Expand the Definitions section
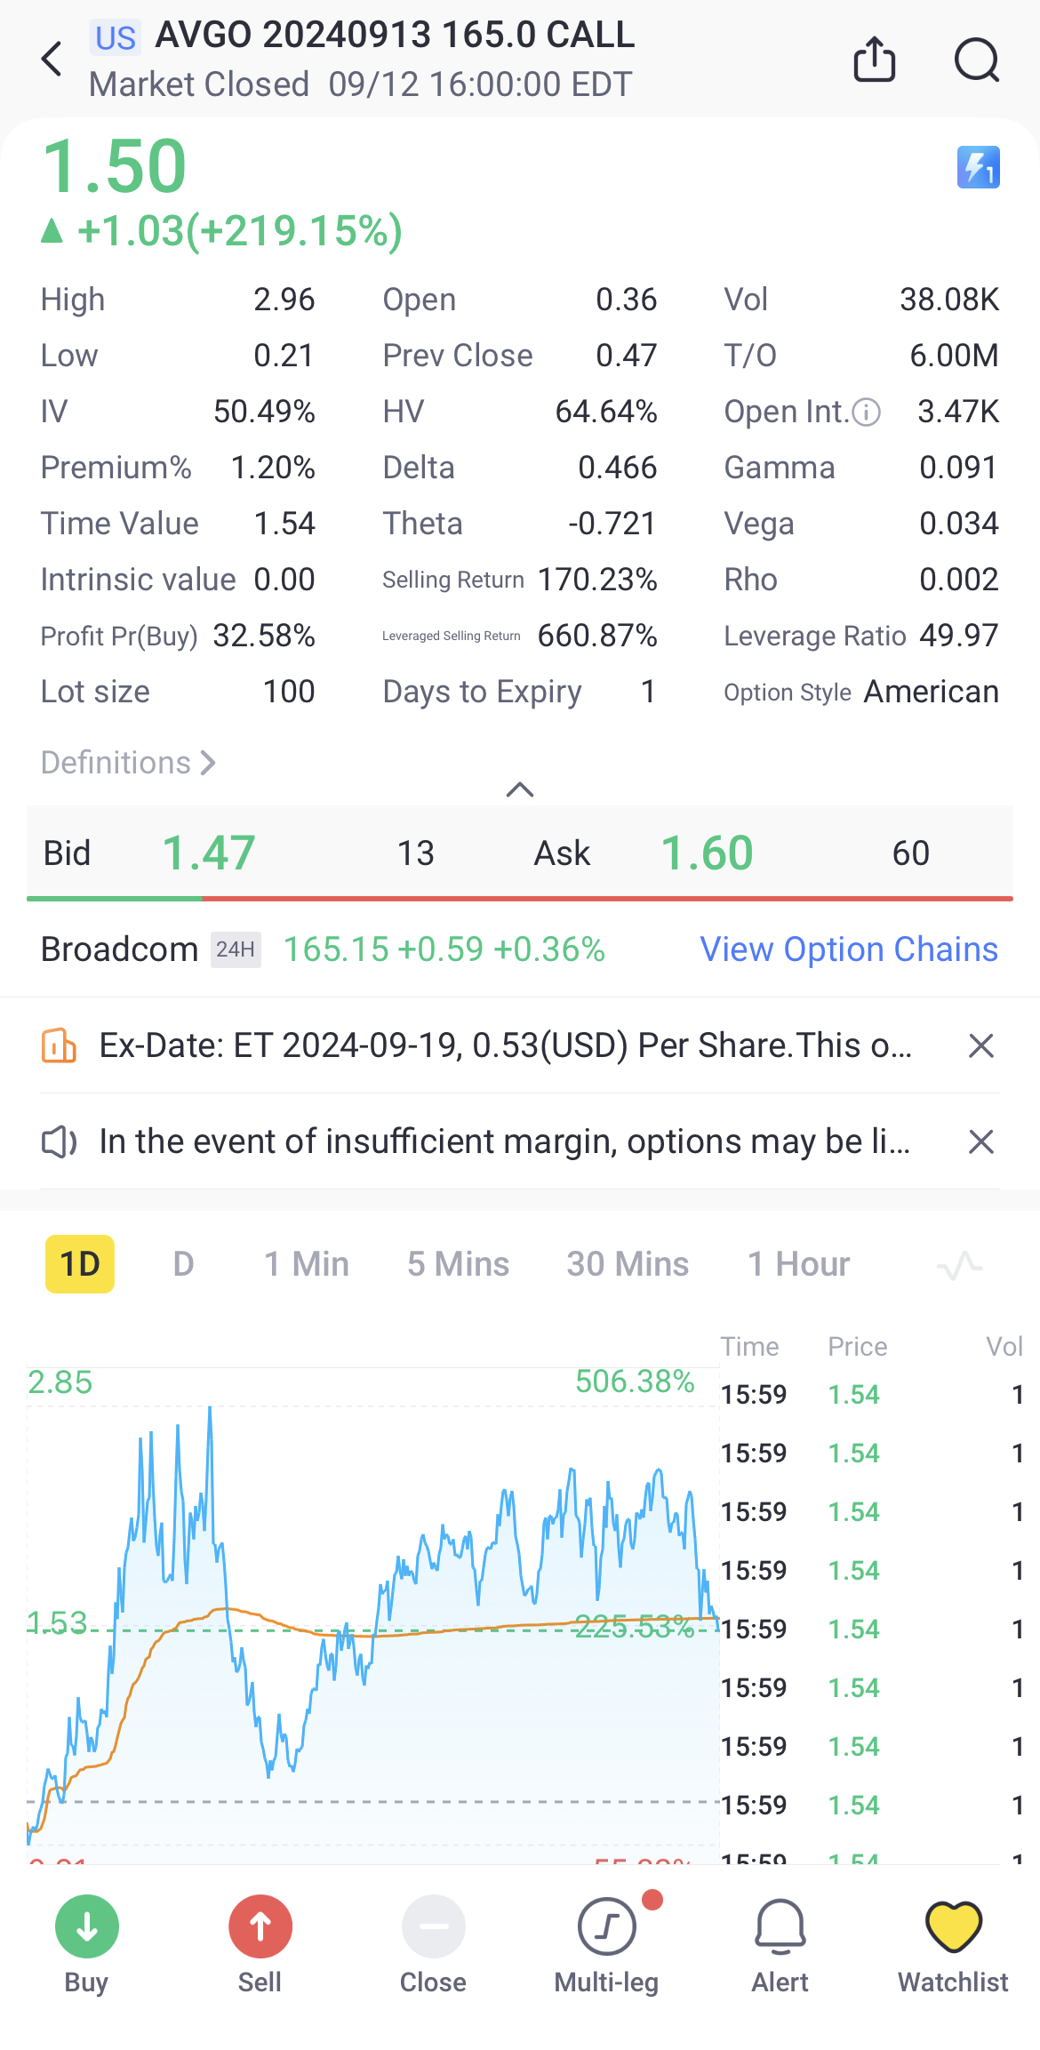Viewport: 1040px width, 2050px height. pyautogui.click(x=128, y=763)
